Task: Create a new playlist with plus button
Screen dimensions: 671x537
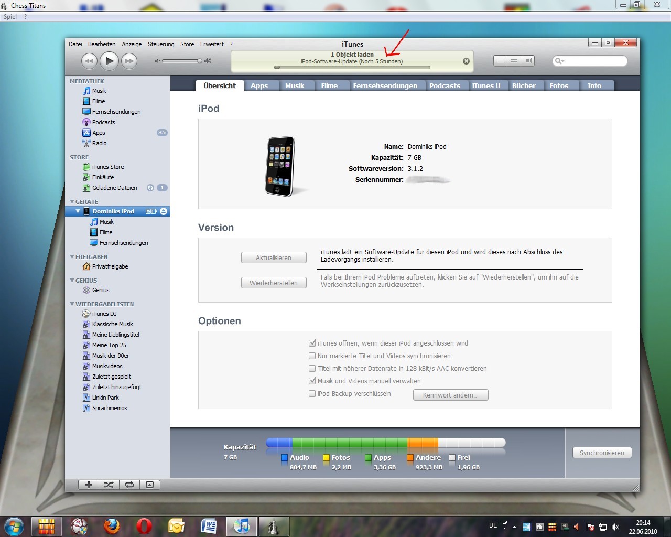Action: (89, 485)
